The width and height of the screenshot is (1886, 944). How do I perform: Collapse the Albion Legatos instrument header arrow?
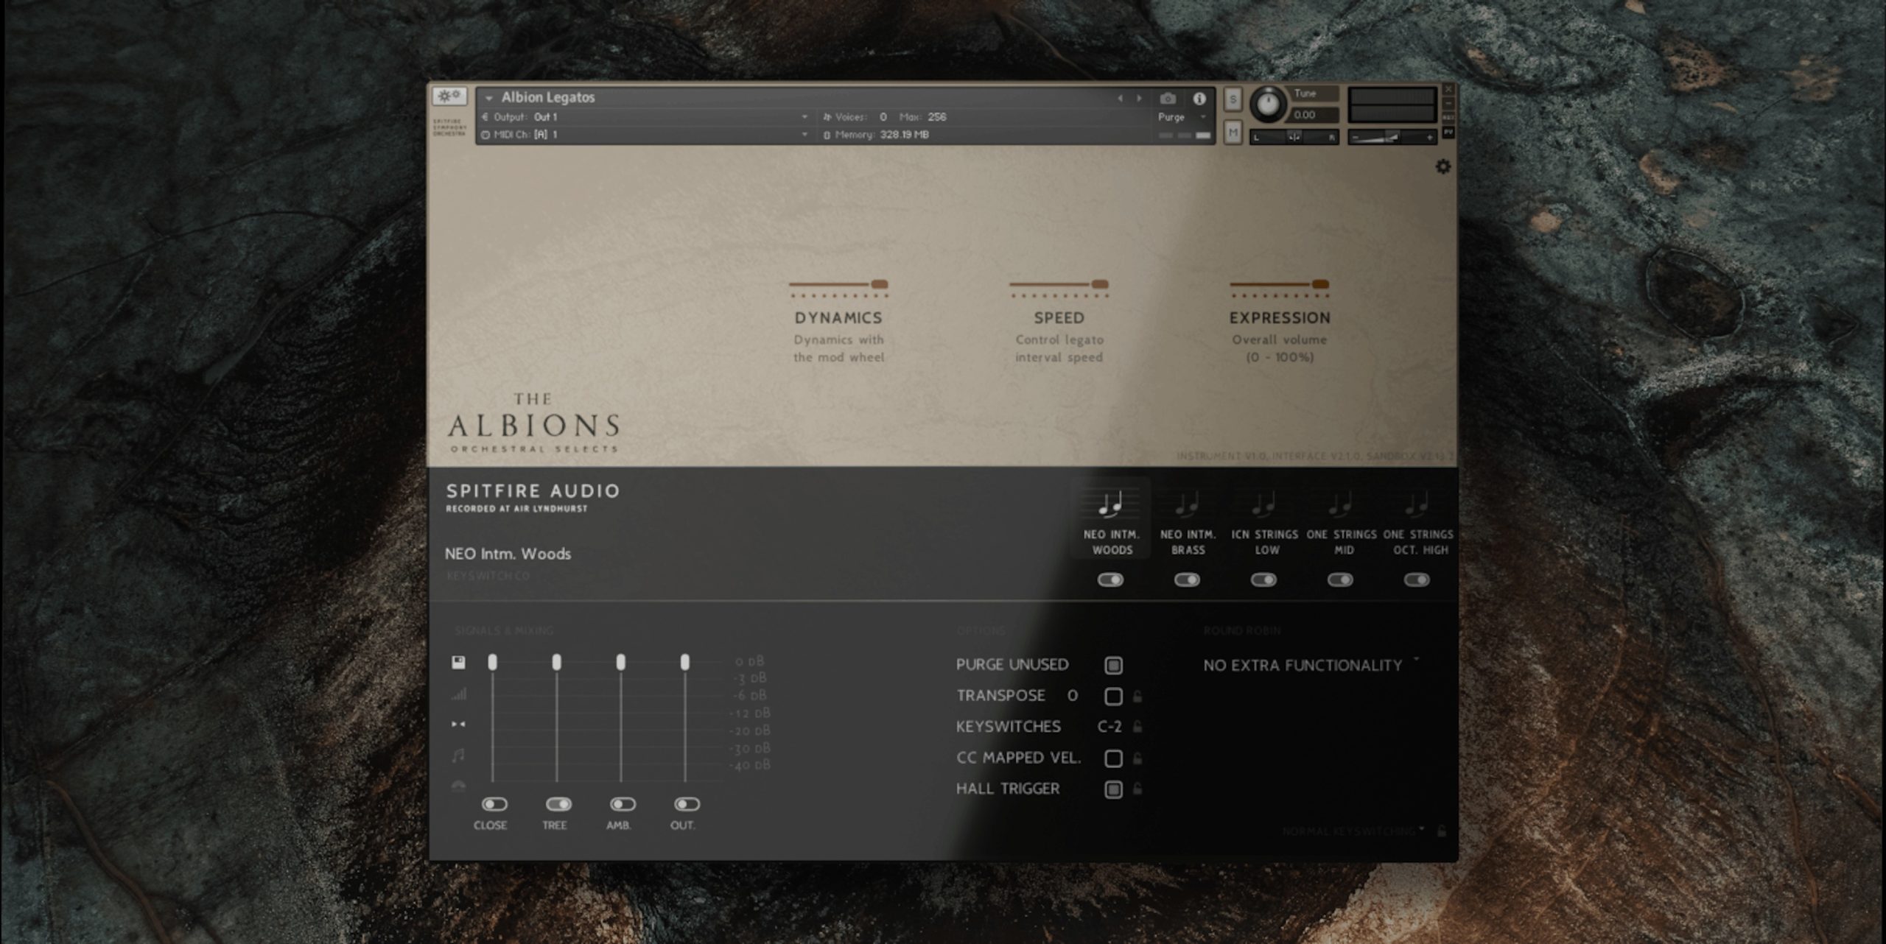pos(490,96)
